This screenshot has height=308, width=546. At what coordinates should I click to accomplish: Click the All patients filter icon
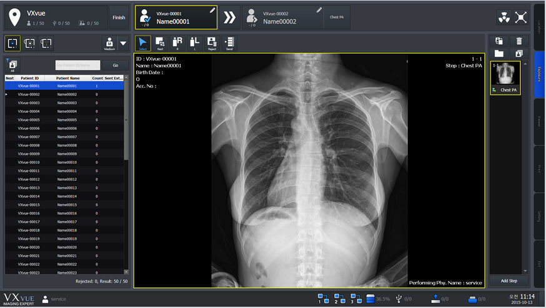tap(12, 65)
